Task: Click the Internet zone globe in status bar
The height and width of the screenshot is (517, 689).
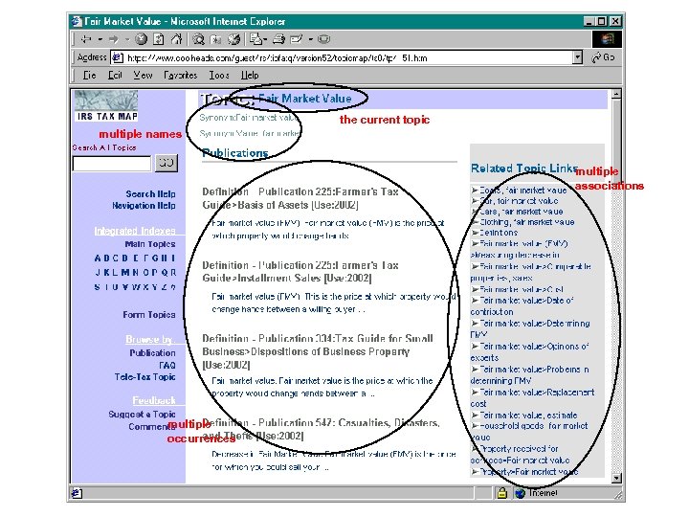Action: (521, 493)
